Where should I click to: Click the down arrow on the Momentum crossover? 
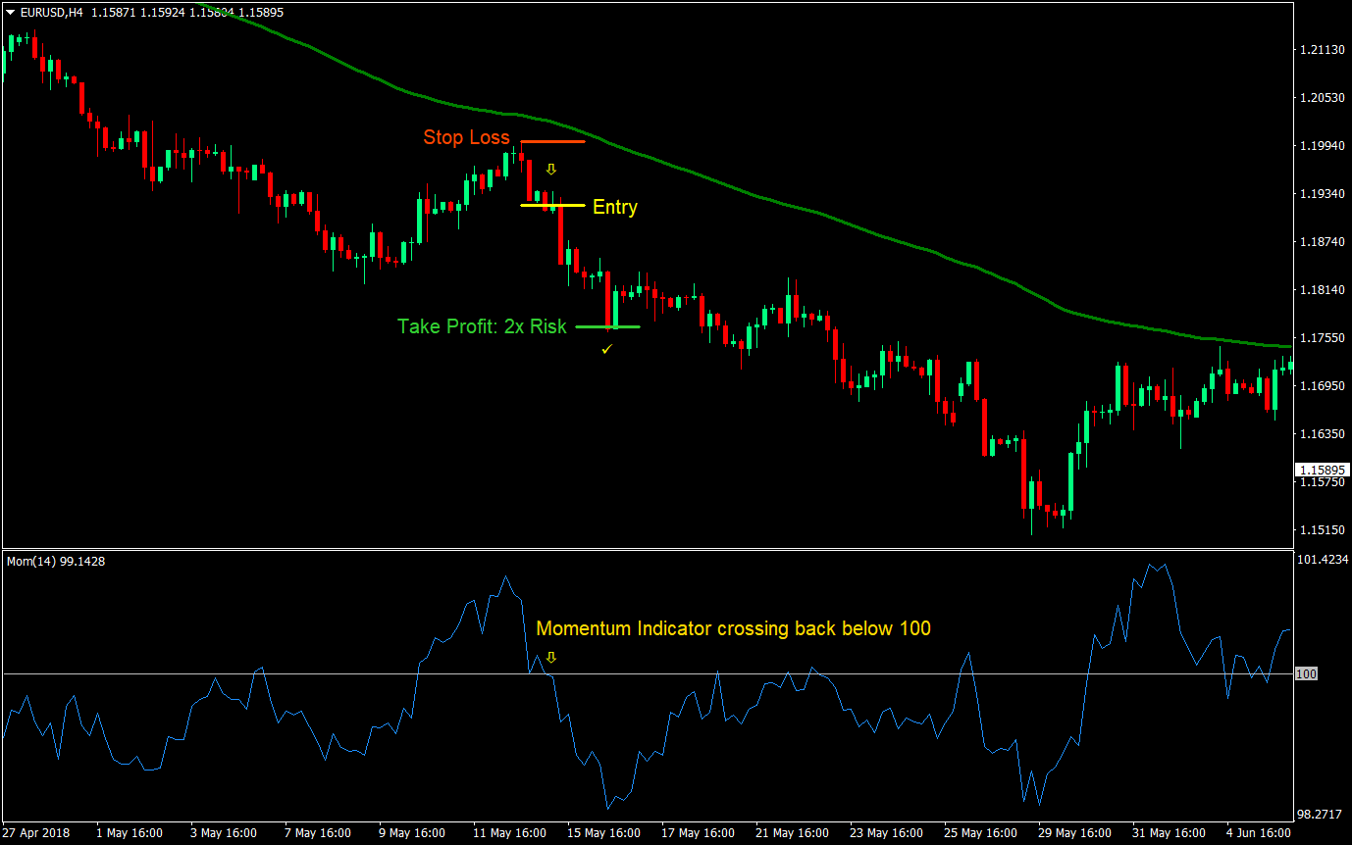point(551,659)
